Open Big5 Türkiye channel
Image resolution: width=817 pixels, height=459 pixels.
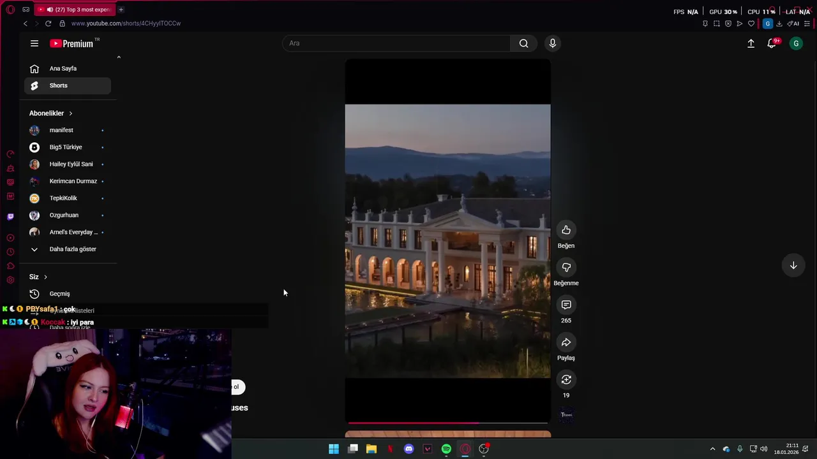[68, 147]
